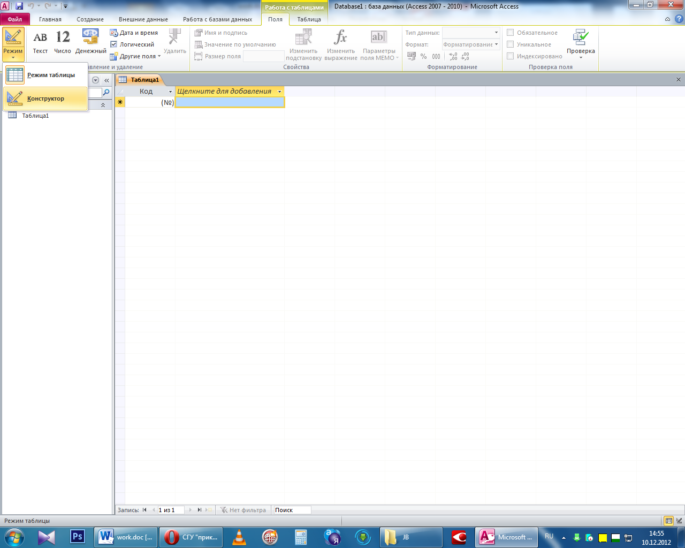Click the Undo arrow icon

(x=31, y=6)
